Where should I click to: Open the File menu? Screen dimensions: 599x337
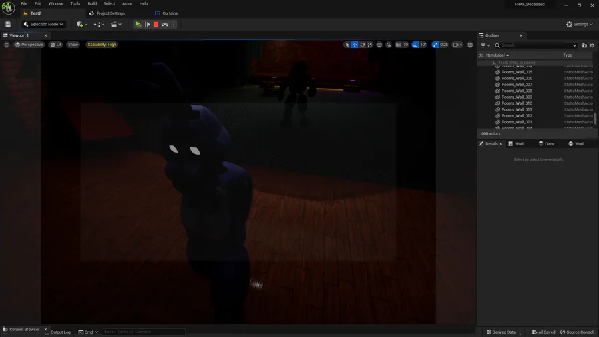coord(24,3)
